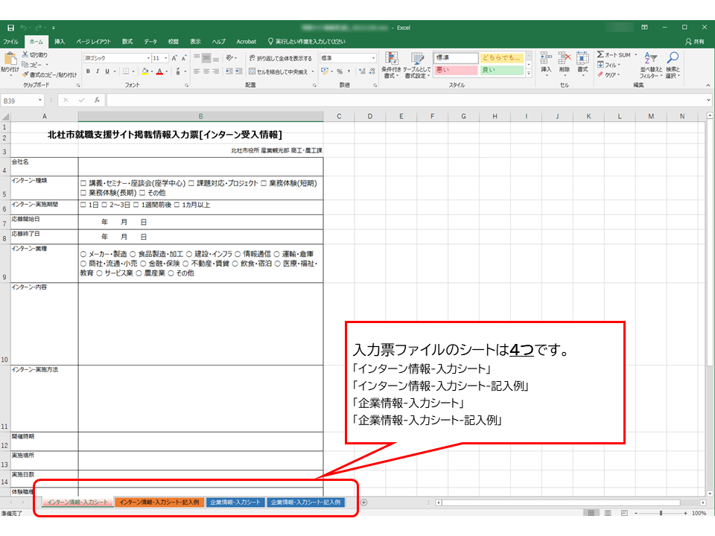Click the Redo arrow in quick access toolbar
The image size is (715, 536).
pos(39,28)
